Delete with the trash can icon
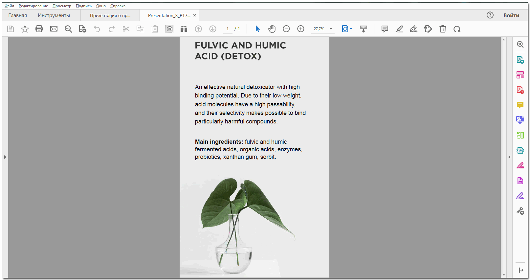Viewport: 530px width, 280px height. pyautogui.click(x=443, y=29)
